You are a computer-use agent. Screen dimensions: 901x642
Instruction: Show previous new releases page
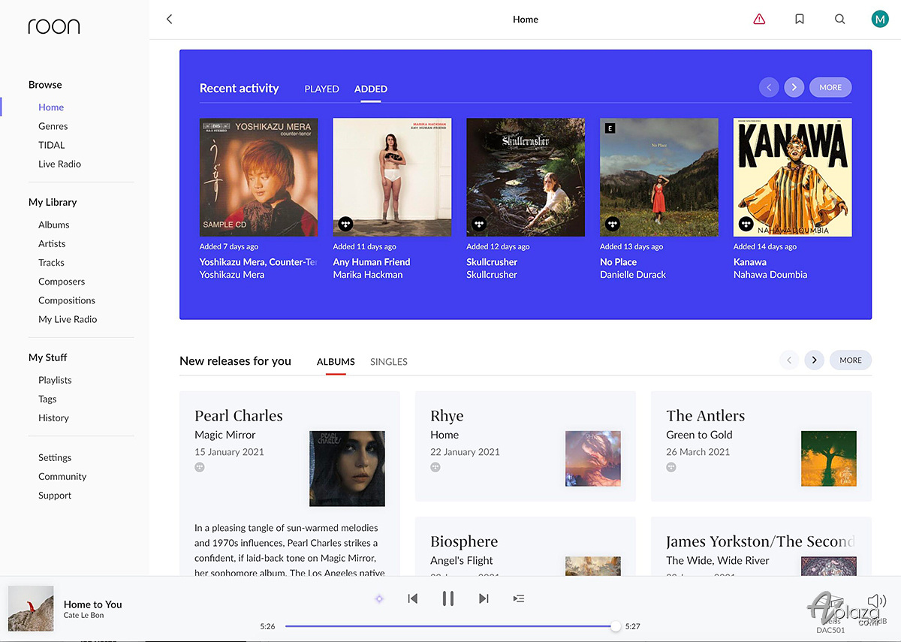(789, 360)
